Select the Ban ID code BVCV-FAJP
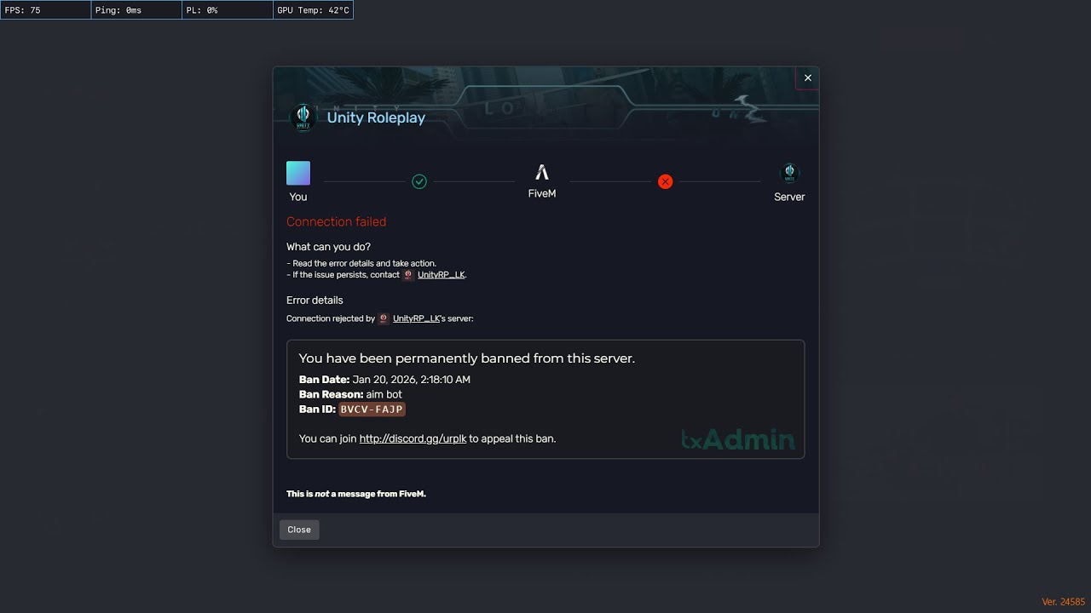The height and width of the screenshot is (613, 1091). pyautogui.click(x=372, y=410)
